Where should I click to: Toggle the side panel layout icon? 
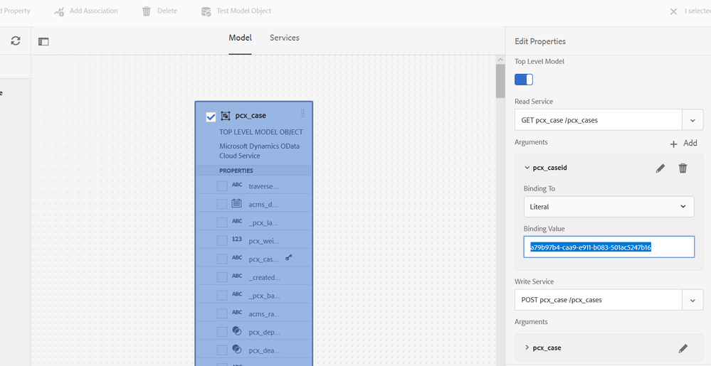point(43,42)
